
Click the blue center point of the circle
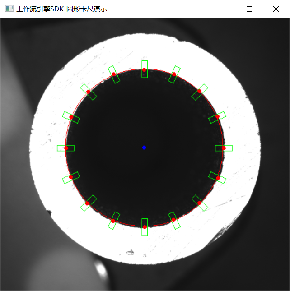point(144,148)
